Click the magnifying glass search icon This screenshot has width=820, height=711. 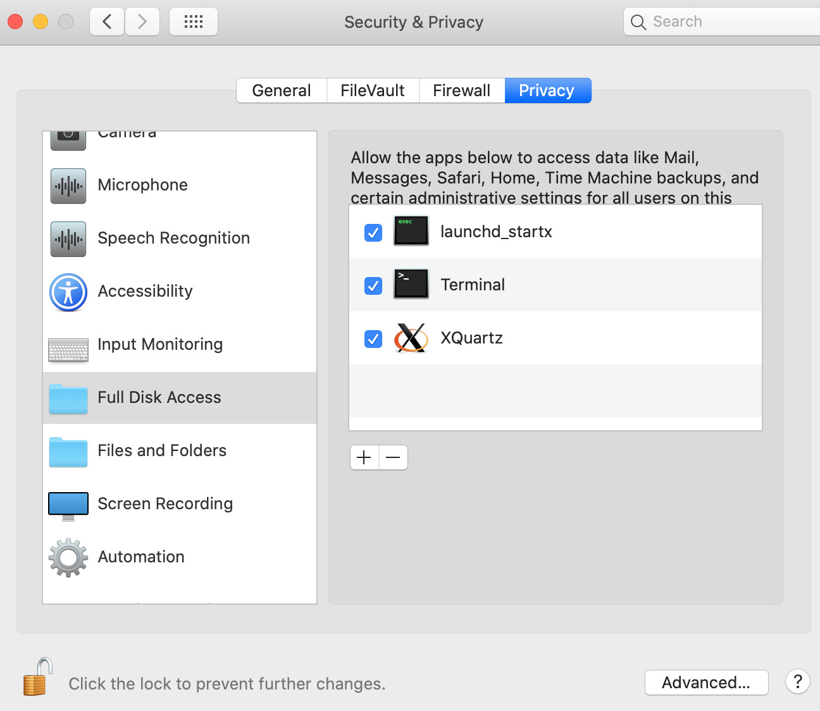pyautogui.click(x=638, y=22)
